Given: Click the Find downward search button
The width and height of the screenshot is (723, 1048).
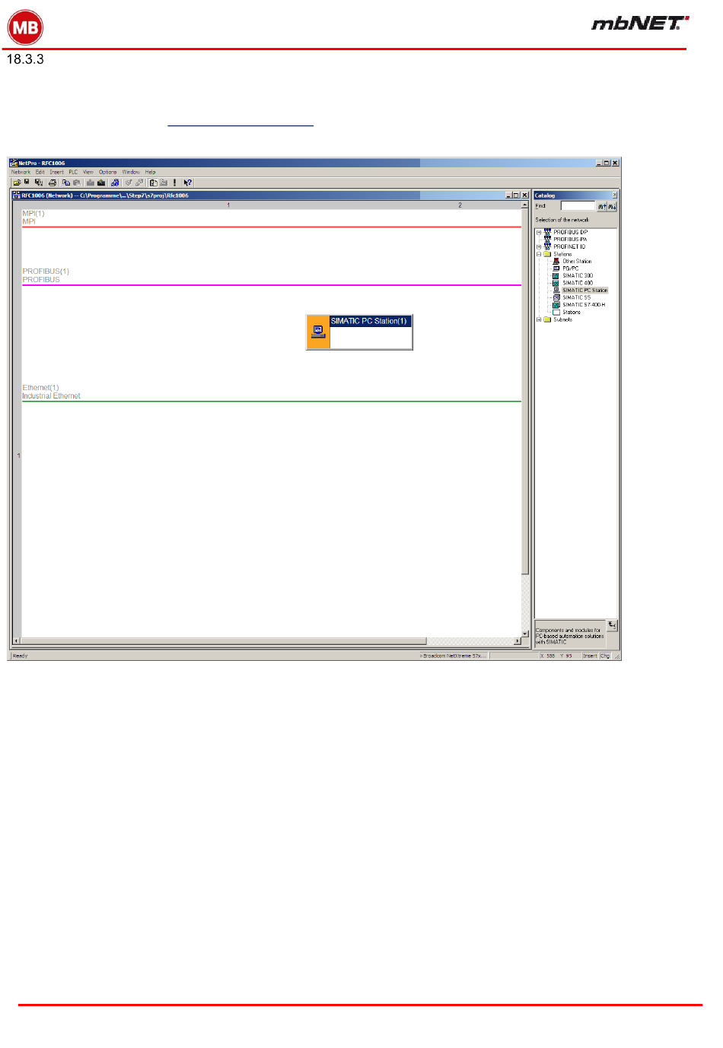Looking at the screenshot, I should pos(612,206).
